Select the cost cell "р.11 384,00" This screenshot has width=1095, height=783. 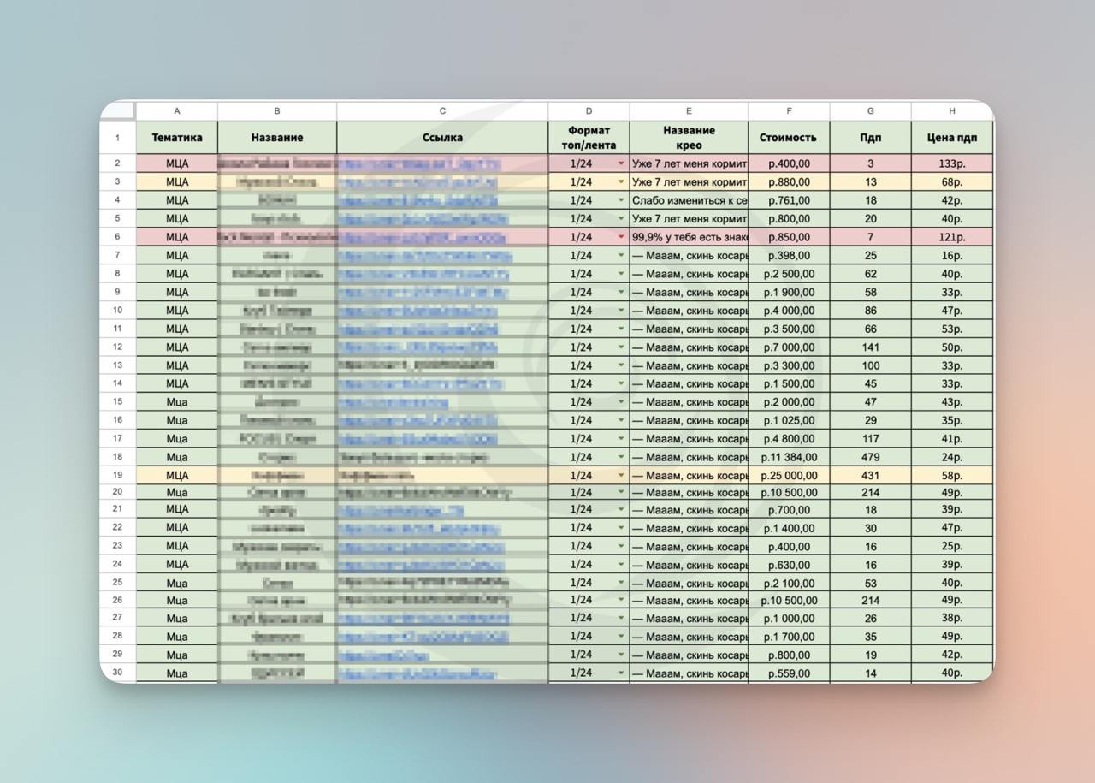789,457
